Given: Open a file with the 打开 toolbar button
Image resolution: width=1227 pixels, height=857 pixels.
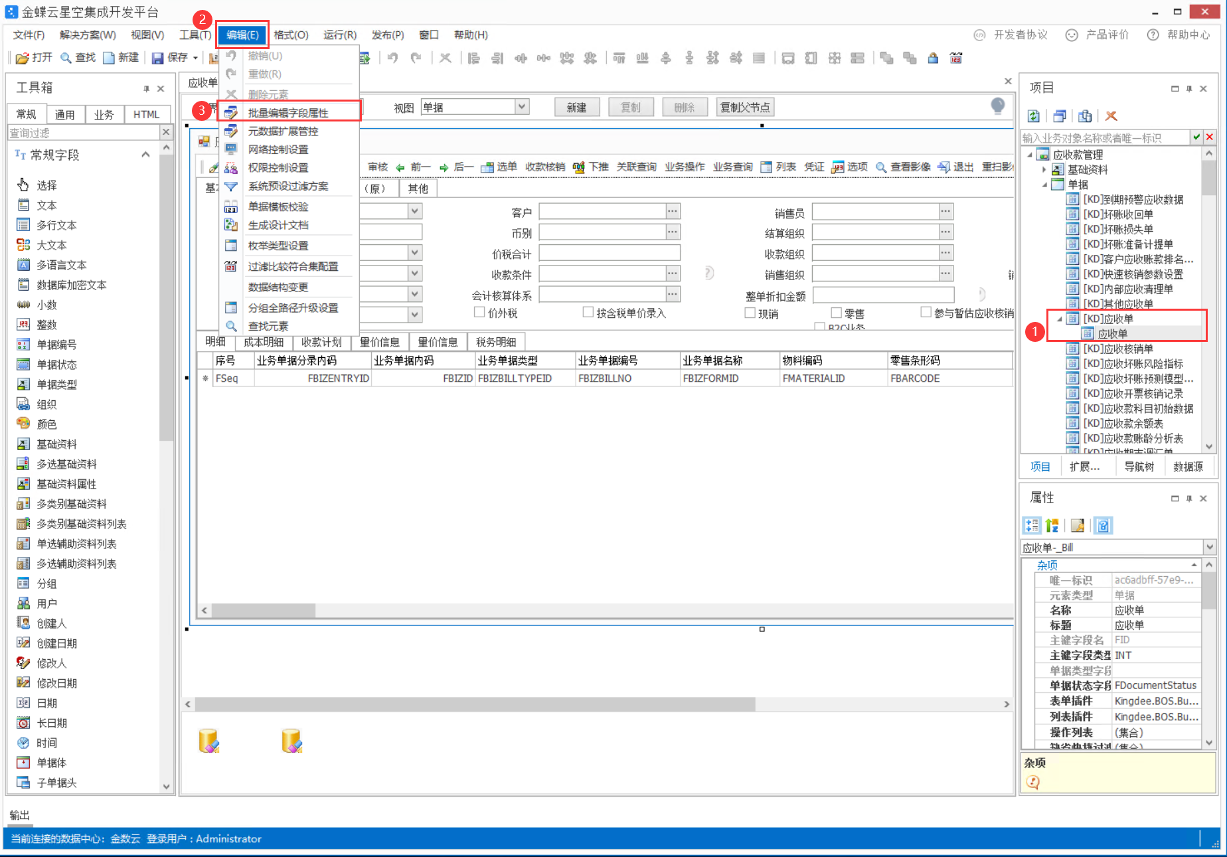Looking at the screenshot, I should click(34, 58).
